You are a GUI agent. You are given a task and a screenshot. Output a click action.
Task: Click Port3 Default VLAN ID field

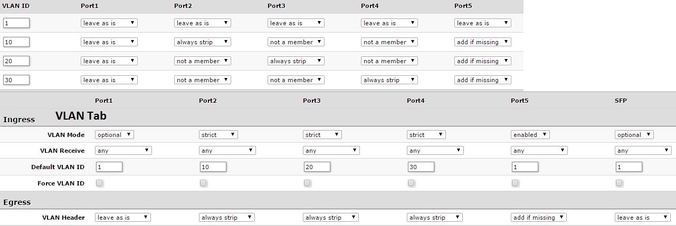point(317,167)
